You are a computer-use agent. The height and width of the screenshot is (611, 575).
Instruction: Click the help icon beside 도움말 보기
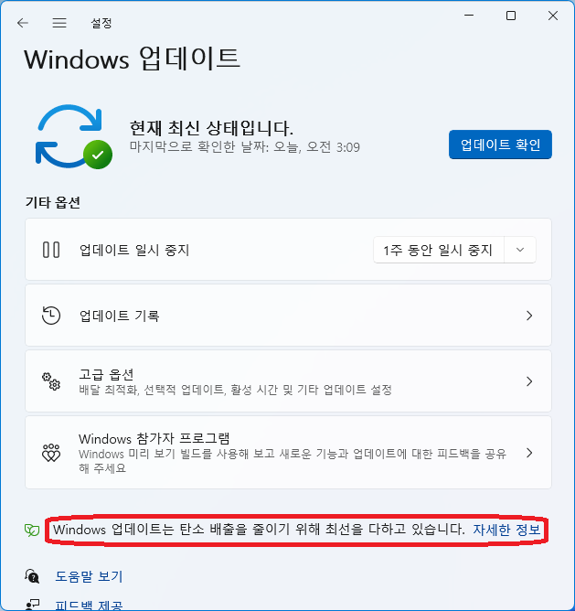click(x=32, y=576)
